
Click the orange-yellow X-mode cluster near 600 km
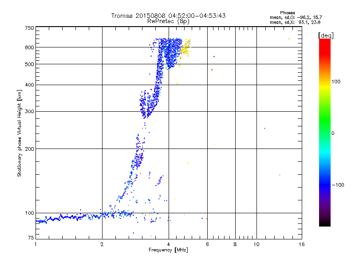pos(185,47)
